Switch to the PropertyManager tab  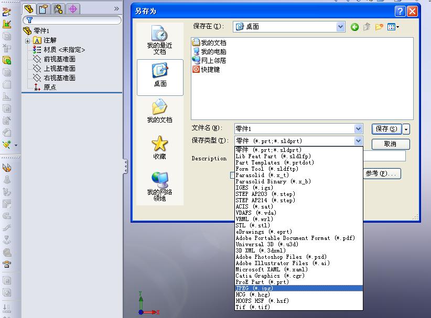pyautogui.click(x=44, y=9)
